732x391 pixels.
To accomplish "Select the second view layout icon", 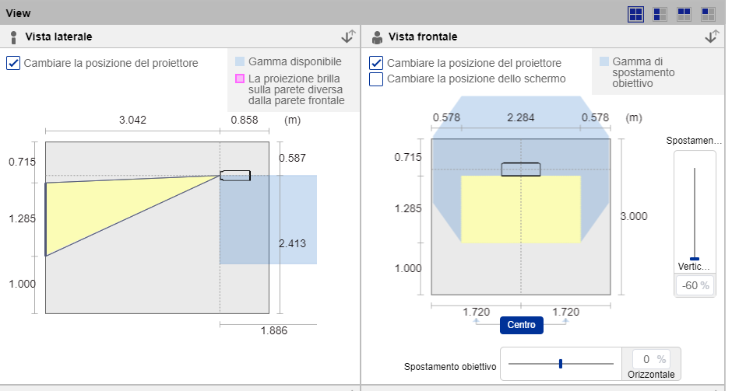I will point(660,15).
